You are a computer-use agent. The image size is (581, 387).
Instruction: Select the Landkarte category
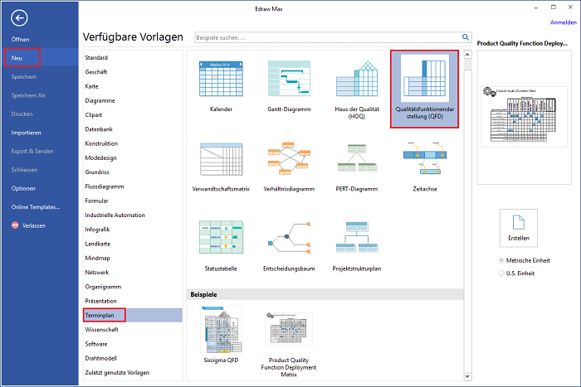pyautogui.click(x=97, y=244)
